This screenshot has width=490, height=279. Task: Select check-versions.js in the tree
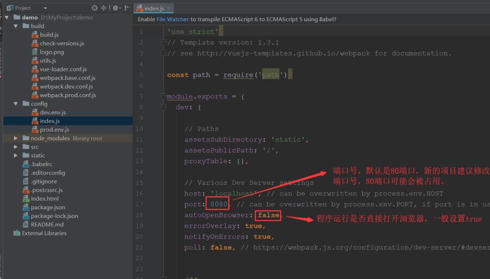coord(62,43)
